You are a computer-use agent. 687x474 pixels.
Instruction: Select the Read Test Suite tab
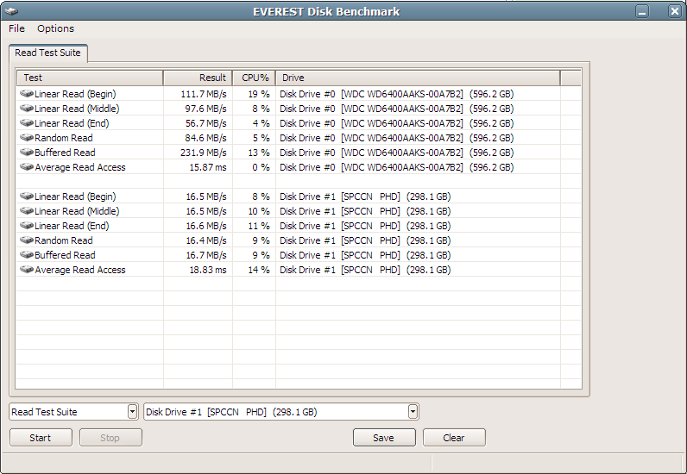[x=47, y=53]
